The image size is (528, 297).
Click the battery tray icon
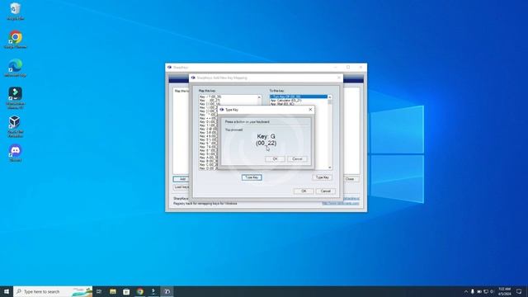click(479, 291)
